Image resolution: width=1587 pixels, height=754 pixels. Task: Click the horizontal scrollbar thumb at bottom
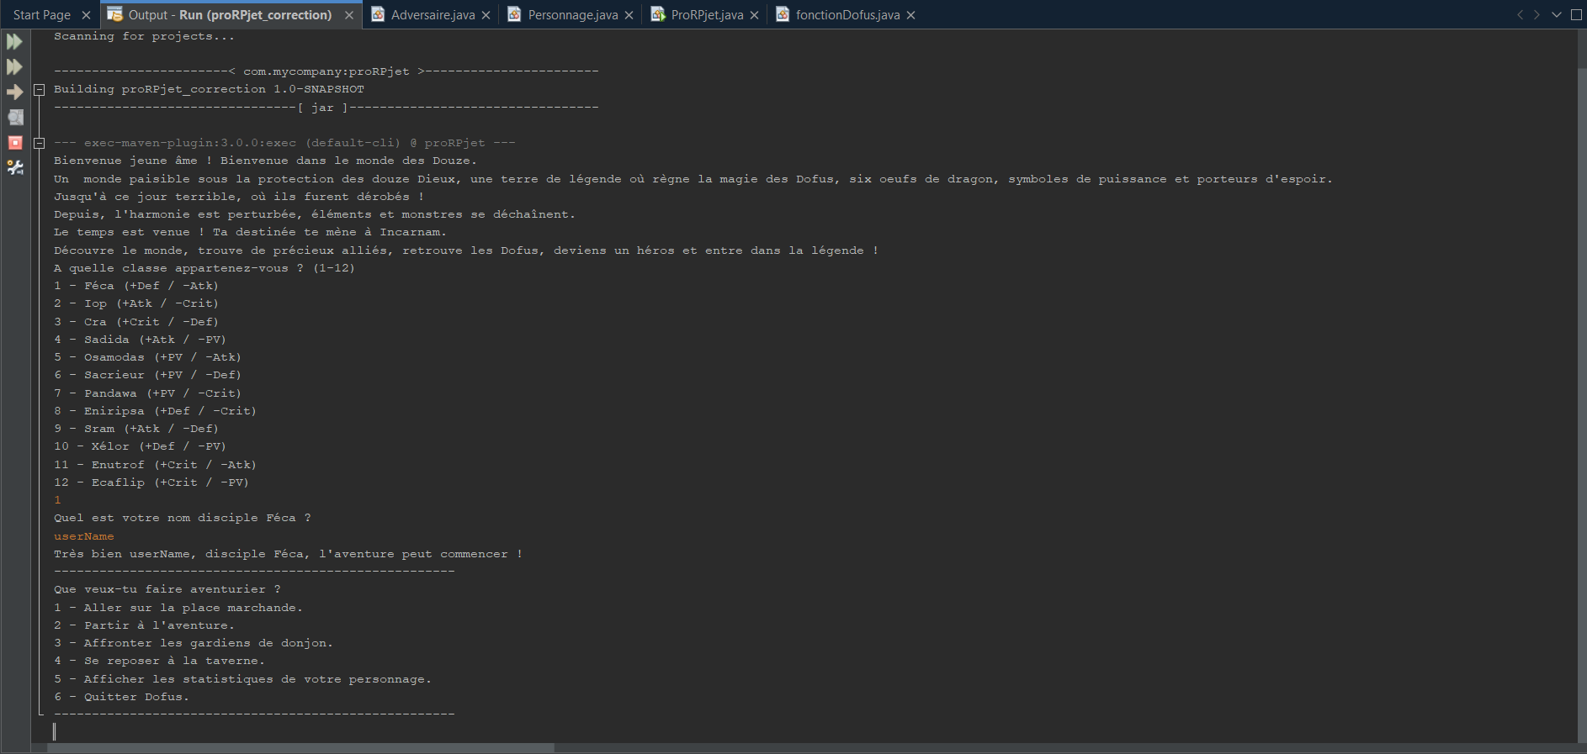point(300,747)
